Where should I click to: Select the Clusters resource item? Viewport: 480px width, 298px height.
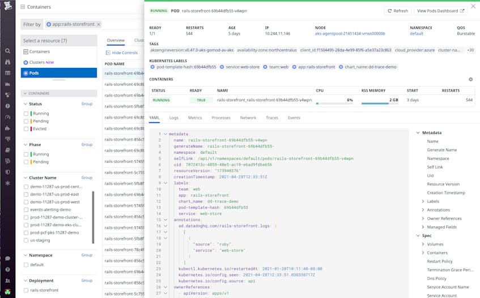pos(59,62)
